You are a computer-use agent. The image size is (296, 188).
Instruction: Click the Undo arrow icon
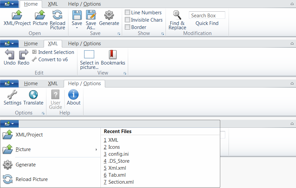tap(9, 55)
